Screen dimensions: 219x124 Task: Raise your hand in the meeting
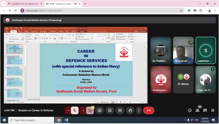(130, 111)
